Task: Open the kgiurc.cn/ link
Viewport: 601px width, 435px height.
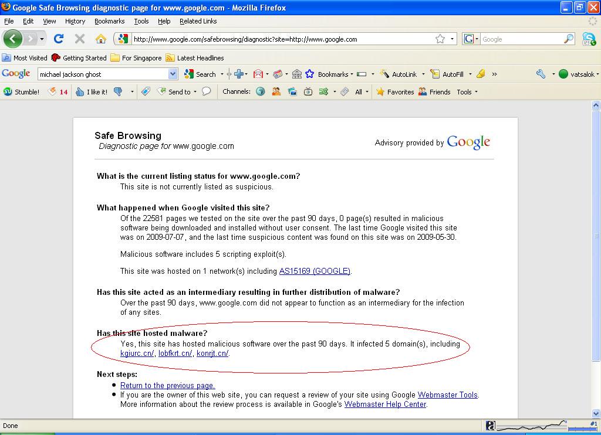Action: coord(137,353)
